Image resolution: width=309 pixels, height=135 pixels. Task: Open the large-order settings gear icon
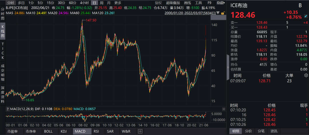click(306, 76)
